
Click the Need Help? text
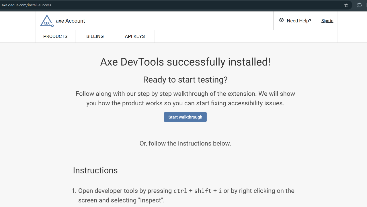tap(299, 20)
